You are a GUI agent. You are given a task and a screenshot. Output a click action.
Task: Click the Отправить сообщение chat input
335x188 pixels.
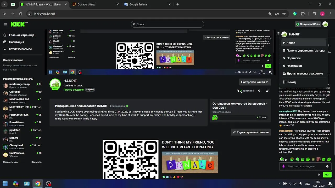point(305,166)
